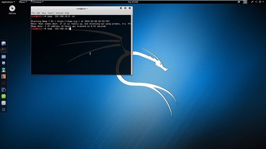Click the Starting Nmap 7.01 output line
Image resolution: width=266 pixels, height=149 pixels.
pyautogui.click(x=70, y=21)
